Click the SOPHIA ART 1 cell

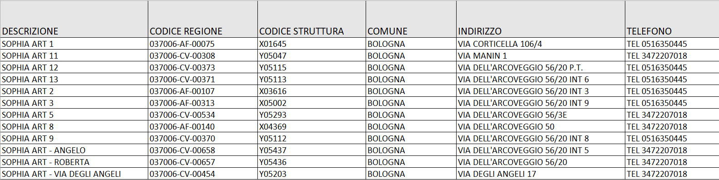[x=74, y=44]
